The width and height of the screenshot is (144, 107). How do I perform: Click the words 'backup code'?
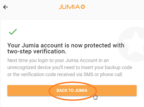tap(118, 67)
